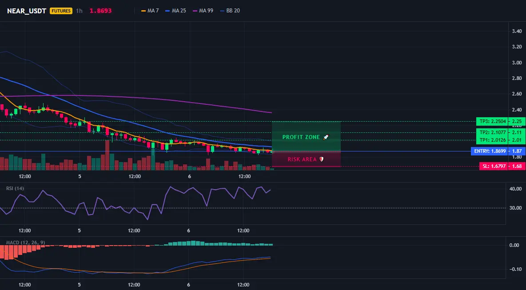Click the yellow FUTURES badge
The height and width of the screenshot is (290, 526).
point(61,11)
